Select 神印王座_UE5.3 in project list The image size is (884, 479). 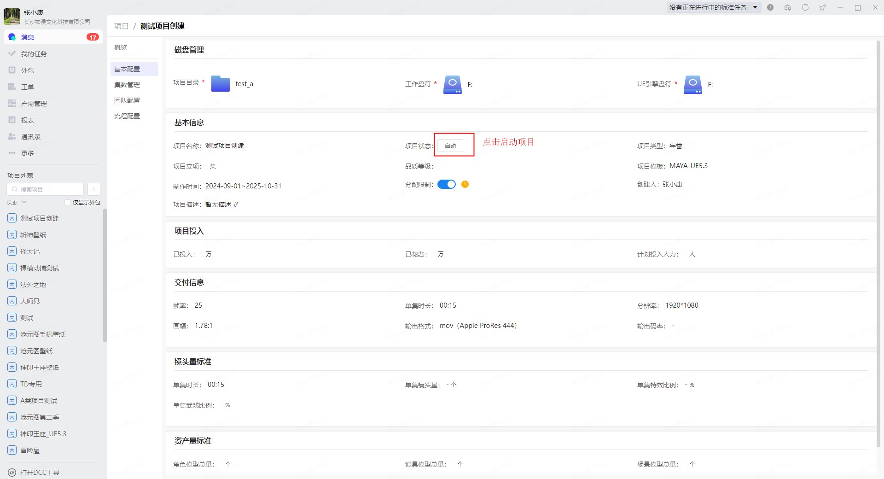point(43,434)
